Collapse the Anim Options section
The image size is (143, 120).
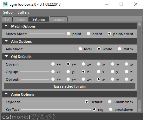pyautogui.click(x=6, y=94)
